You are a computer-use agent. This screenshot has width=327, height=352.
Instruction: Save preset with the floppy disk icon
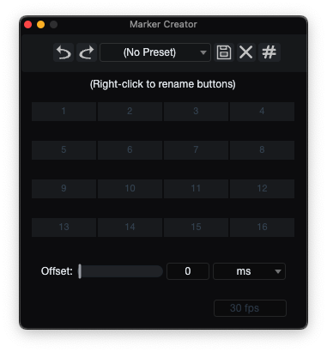click(x=224, y=52)
